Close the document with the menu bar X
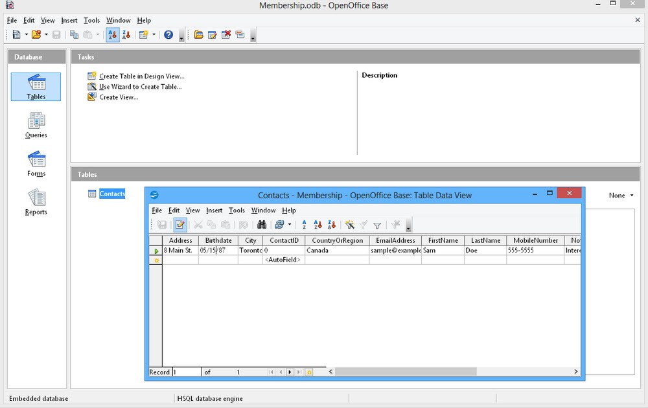The image size is (648, 408). click(x=637, y=20)
